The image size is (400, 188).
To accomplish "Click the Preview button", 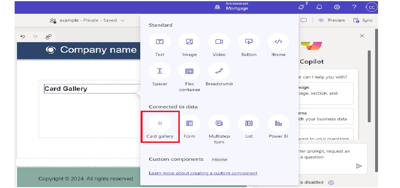I will click(332, 20).
